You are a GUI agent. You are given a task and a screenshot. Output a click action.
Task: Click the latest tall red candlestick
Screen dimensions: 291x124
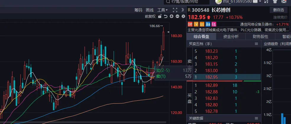[163, 41]
